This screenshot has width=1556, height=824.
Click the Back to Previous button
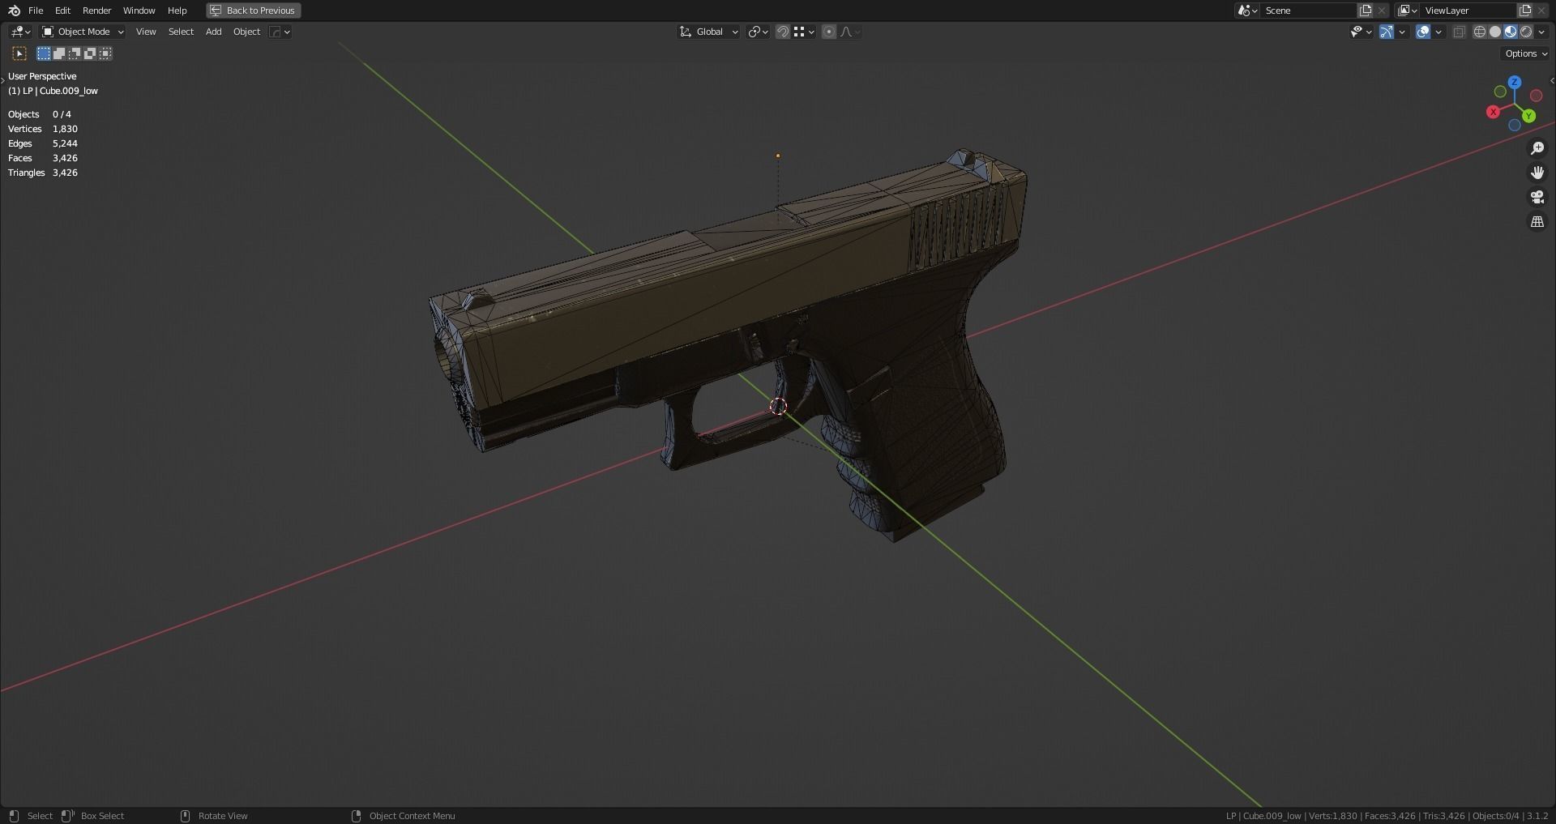(253, 11)
